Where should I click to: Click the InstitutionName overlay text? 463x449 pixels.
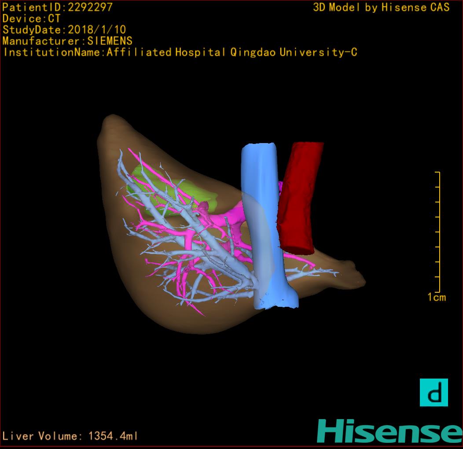click(180, 52)
